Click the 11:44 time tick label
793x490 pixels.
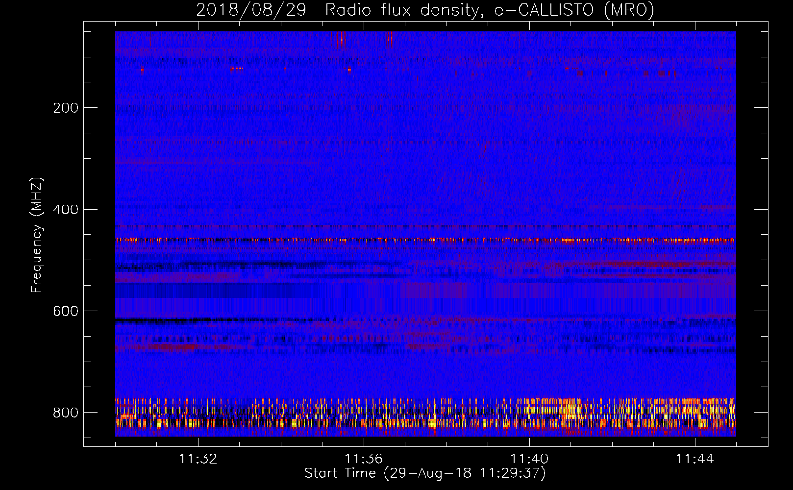coord(695,459)
